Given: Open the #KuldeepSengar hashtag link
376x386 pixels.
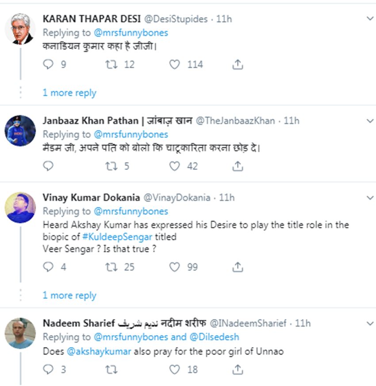Looking at the screenshot, I should pyautogui.click(x=111, y=237).
